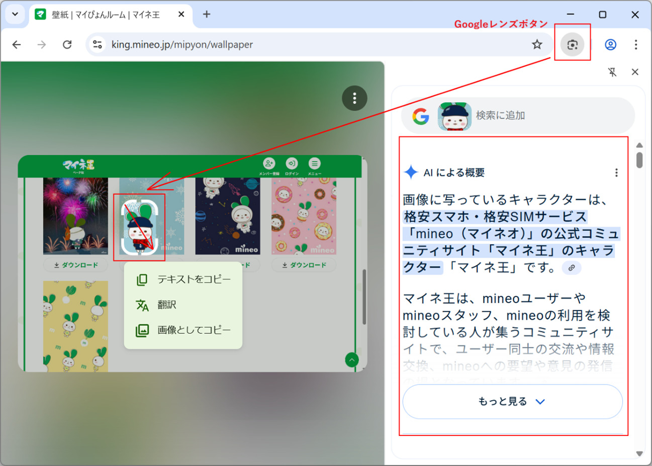Expand with もっと見る button

(x=512, y=402)
